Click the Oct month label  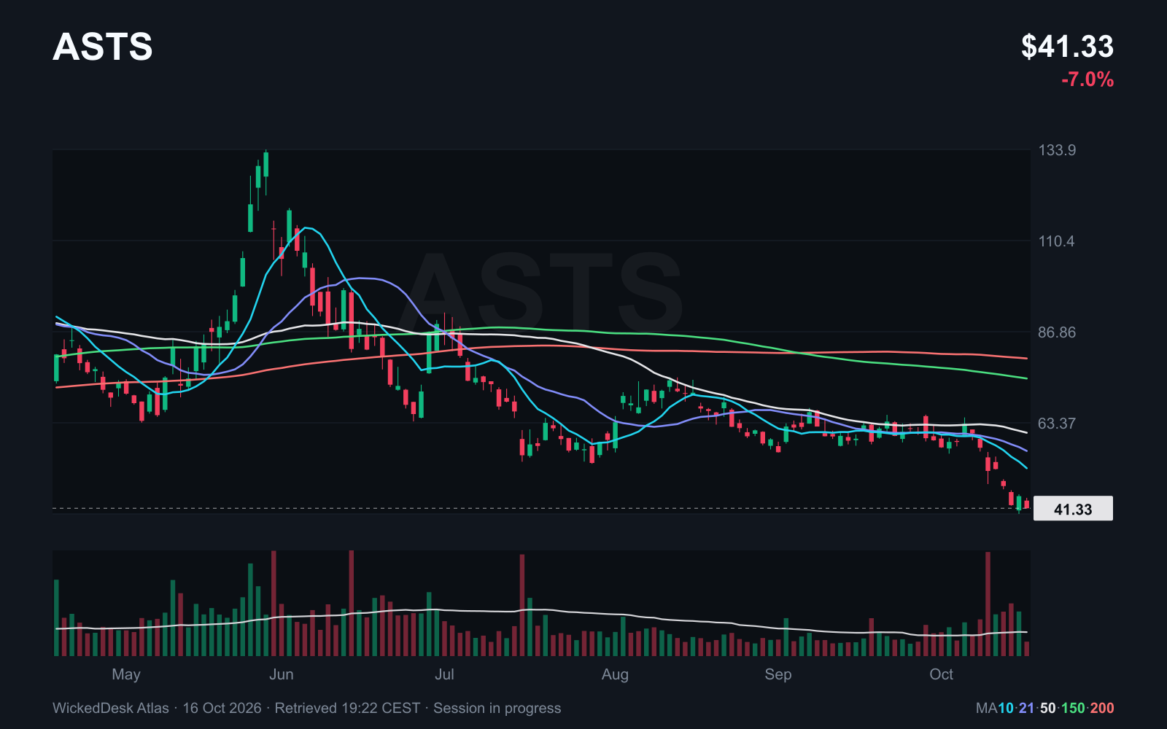pyautogui.click(x=942, y=674)
